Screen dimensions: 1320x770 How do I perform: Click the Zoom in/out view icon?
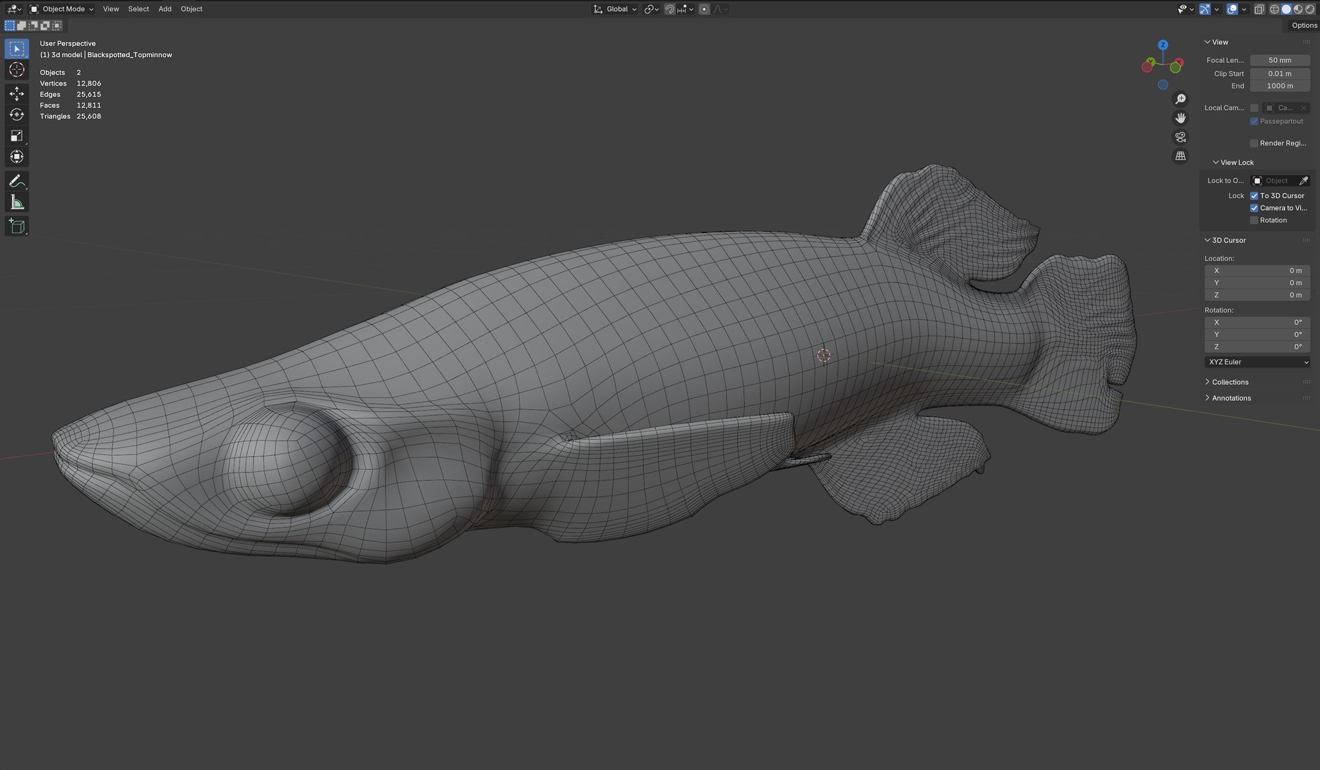pos(1180,99)
